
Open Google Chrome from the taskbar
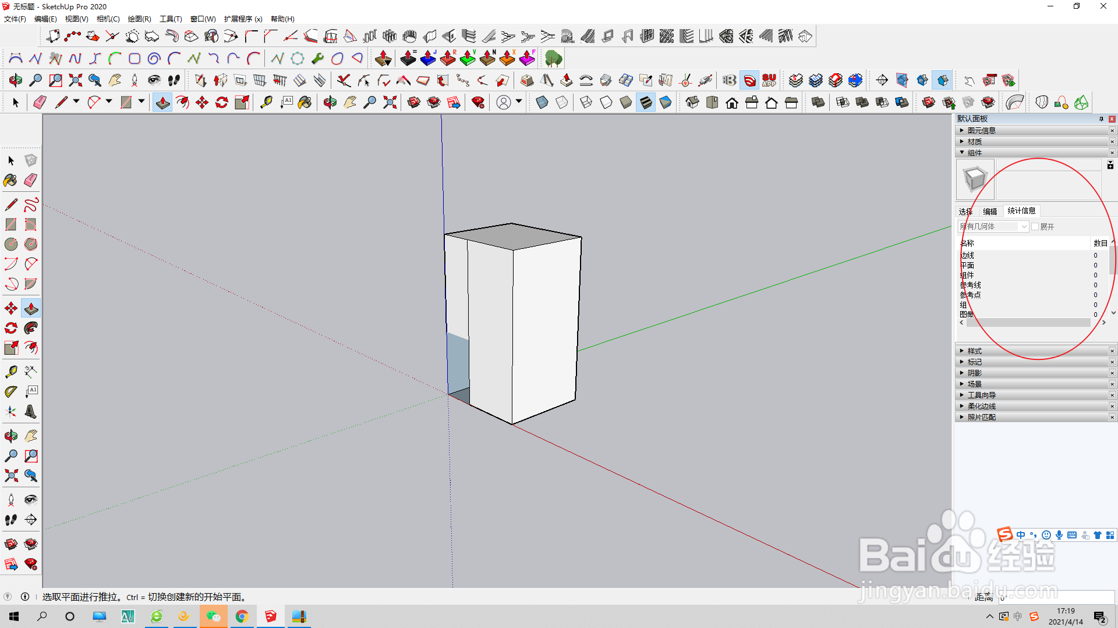(x=242, y=616)
